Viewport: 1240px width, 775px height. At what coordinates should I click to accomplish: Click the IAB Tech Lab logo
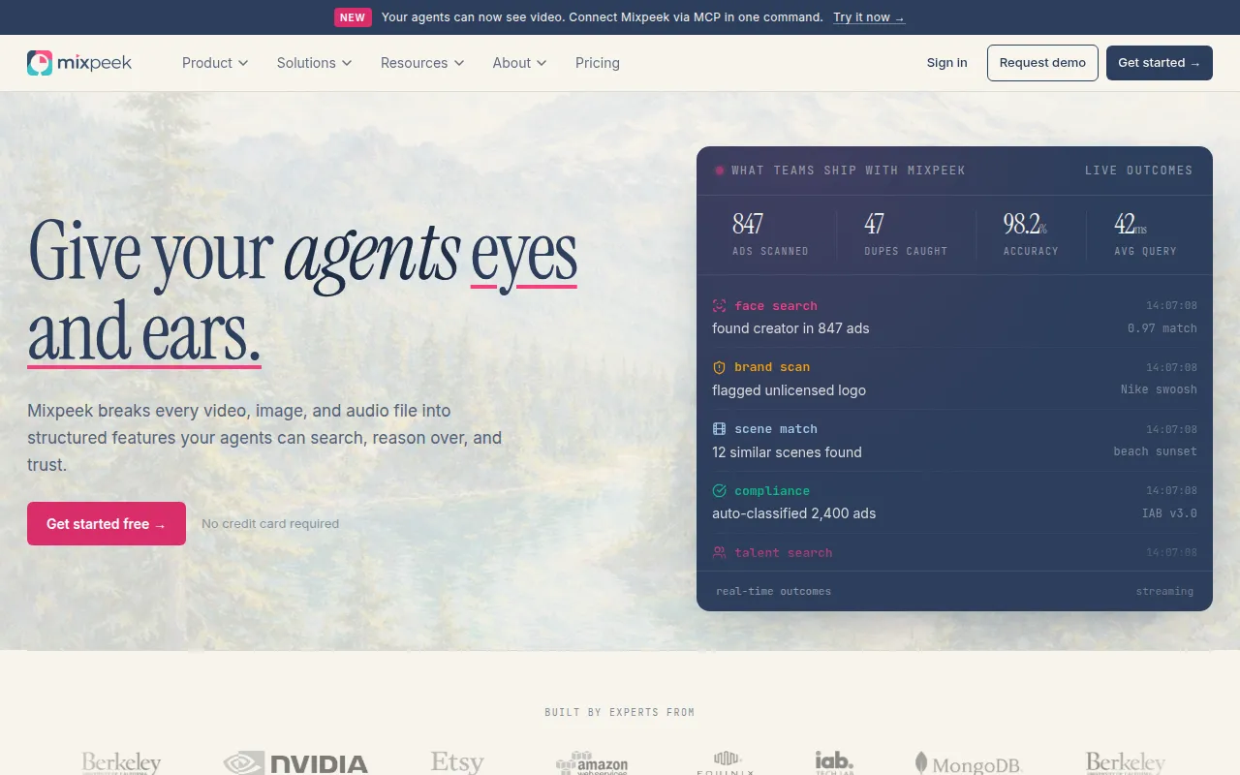click(834, 762)
